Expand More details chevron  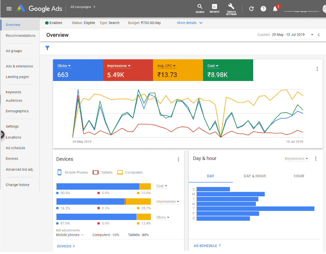point(201,23)
